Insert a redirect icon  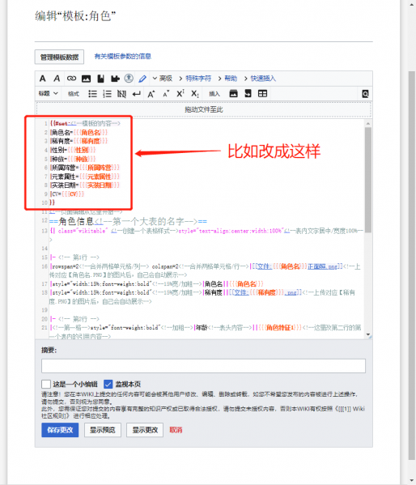coord(248,93)
